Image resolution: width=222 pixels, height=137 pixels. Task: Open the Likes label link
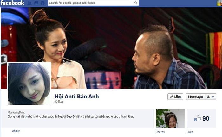190,132
